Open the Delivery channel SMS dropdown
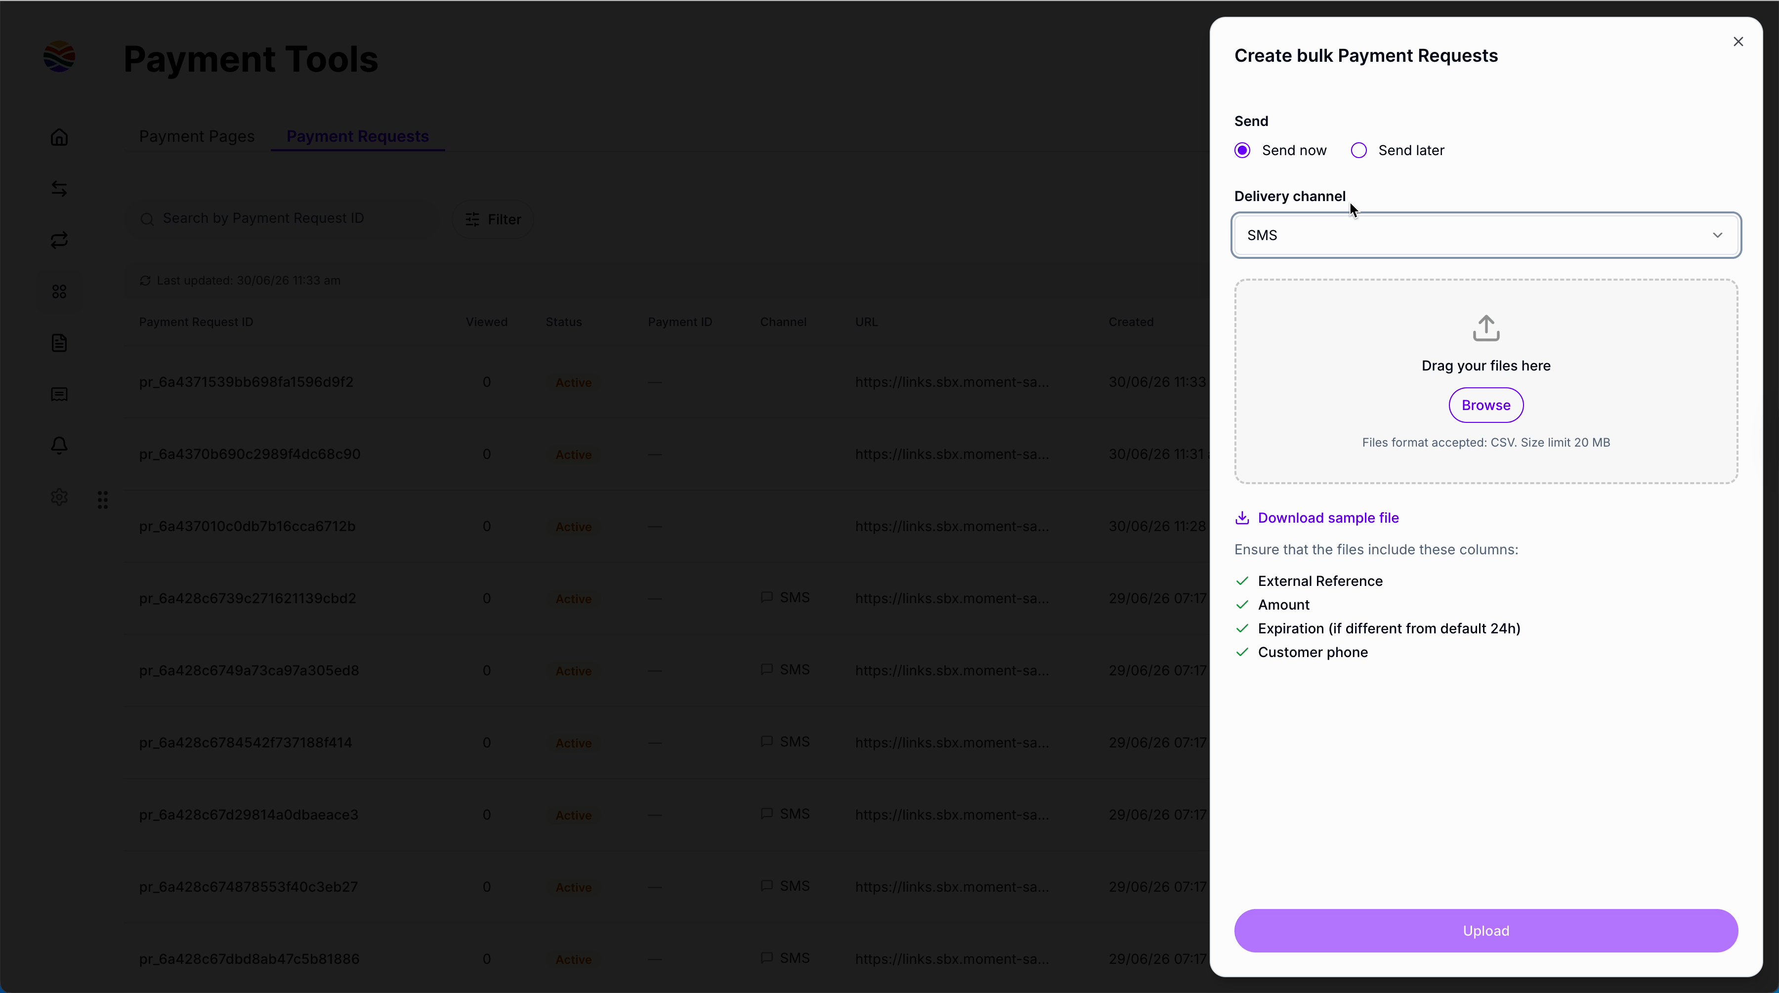 pyautogui.click(x=1486, y=236)
